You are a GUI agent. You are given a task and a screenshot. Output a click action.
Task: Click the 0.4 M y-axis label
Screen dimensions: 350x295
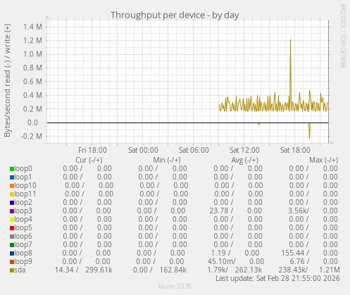click(32, 95)
